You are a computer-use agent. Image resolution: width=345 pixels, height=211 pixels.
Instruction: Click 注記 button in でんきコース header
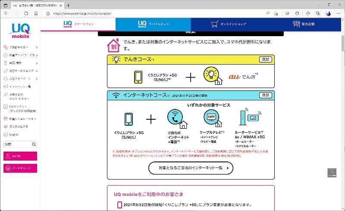click(x=266, y=59)
